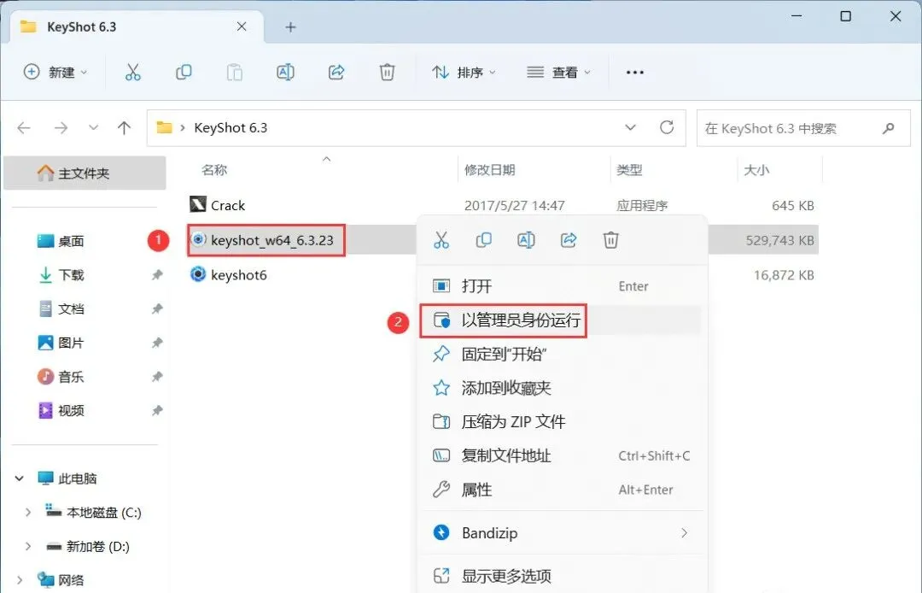
Task: Sort by the 大小 column header
Action: (756, 170)
